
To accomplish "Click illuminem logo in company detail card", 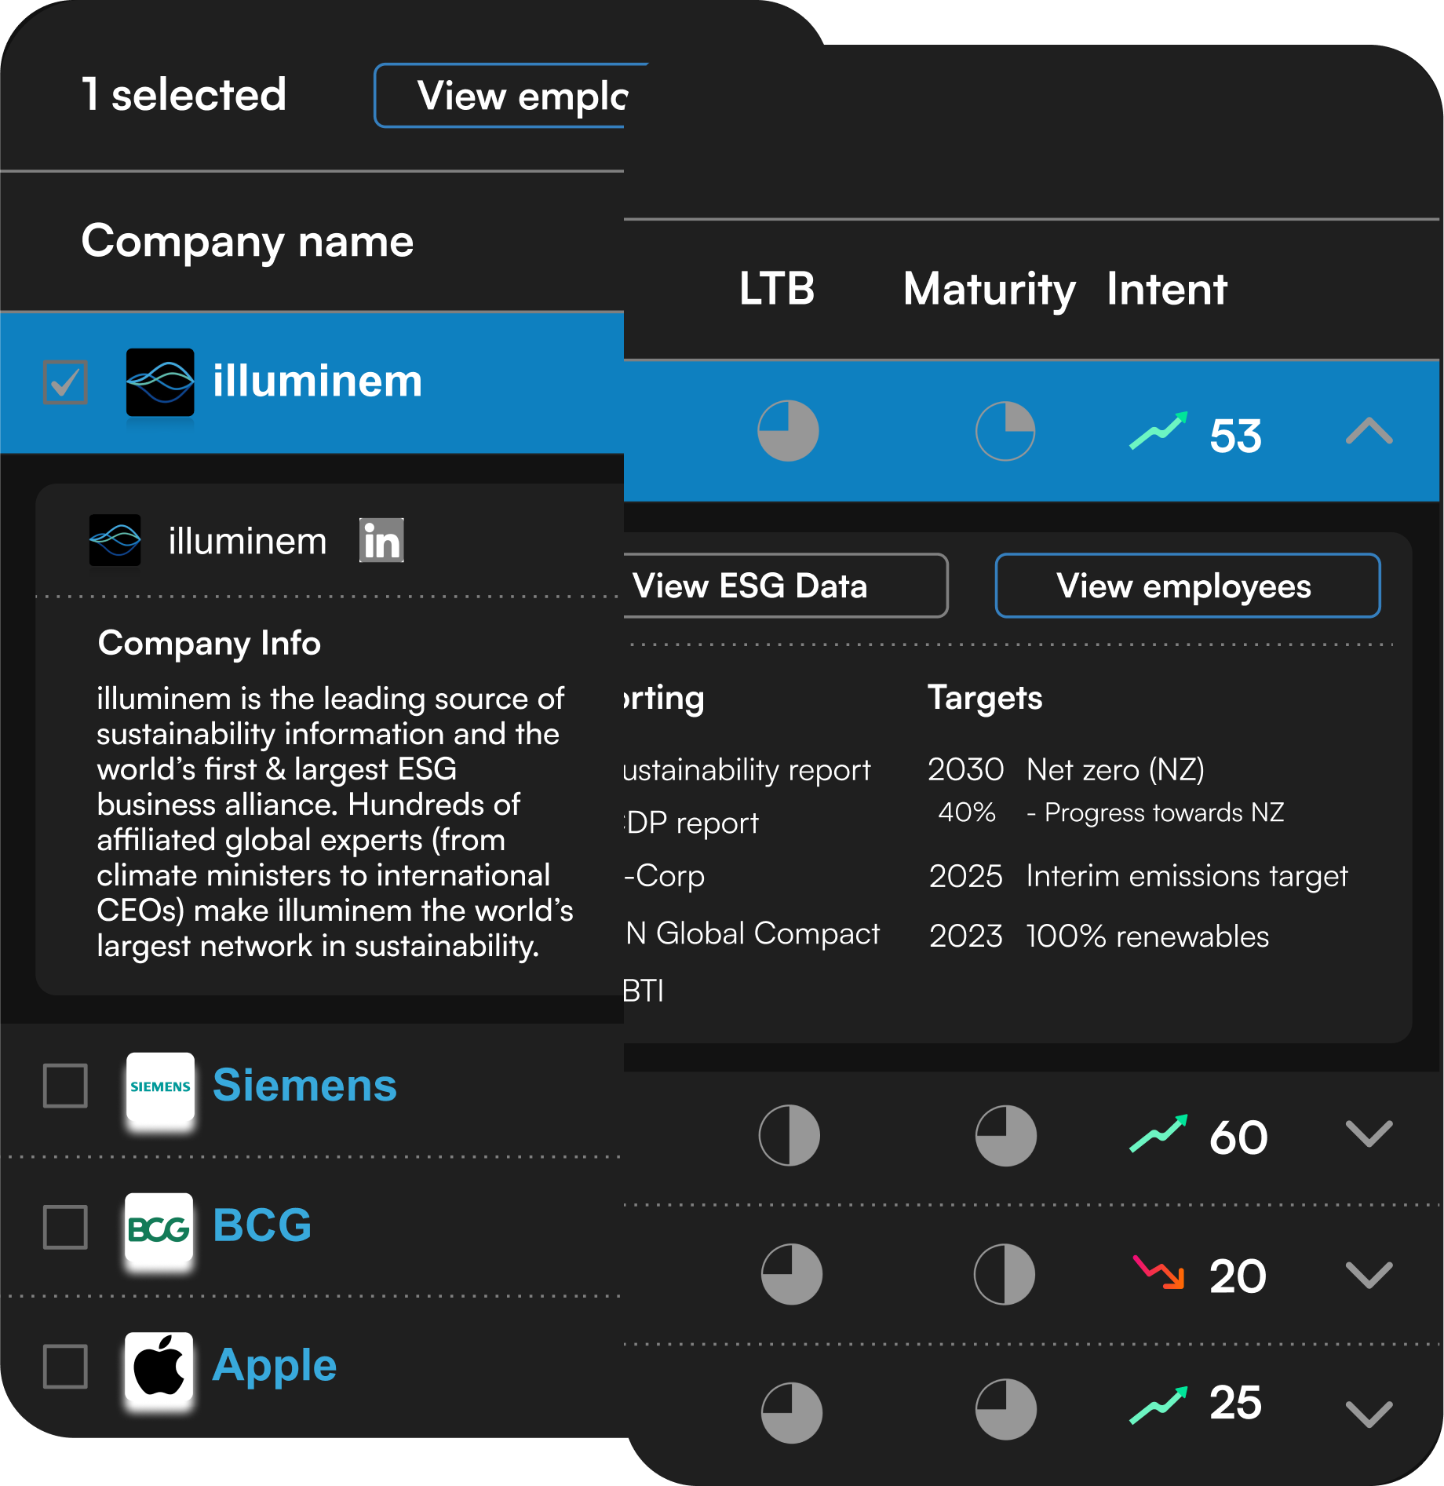I will [115, 540].
